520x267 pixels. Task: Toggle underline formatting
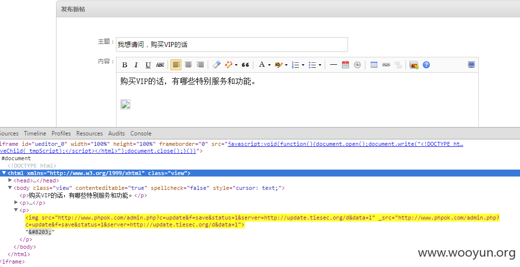coord(148,65)
